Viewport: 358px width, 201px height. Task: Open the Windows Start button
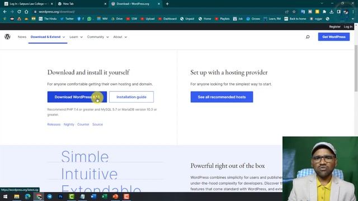click(5, 197)
